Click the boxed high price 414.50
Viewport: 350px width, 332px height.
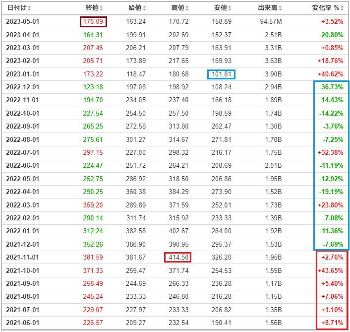(178, 257)
